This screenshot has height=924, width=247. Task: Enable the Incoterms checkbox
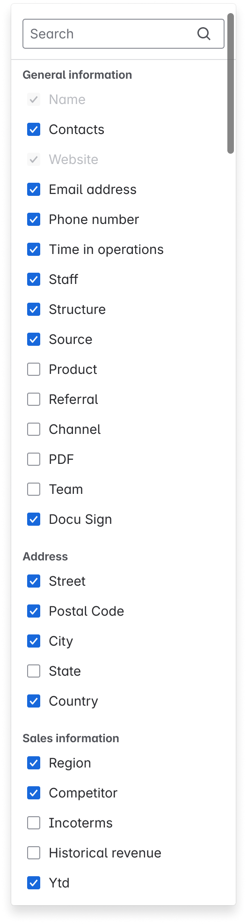[34, 823]
